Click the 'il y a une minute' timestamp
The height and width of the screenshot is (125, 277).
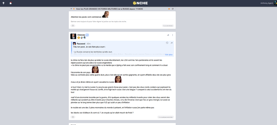(168, 26)
